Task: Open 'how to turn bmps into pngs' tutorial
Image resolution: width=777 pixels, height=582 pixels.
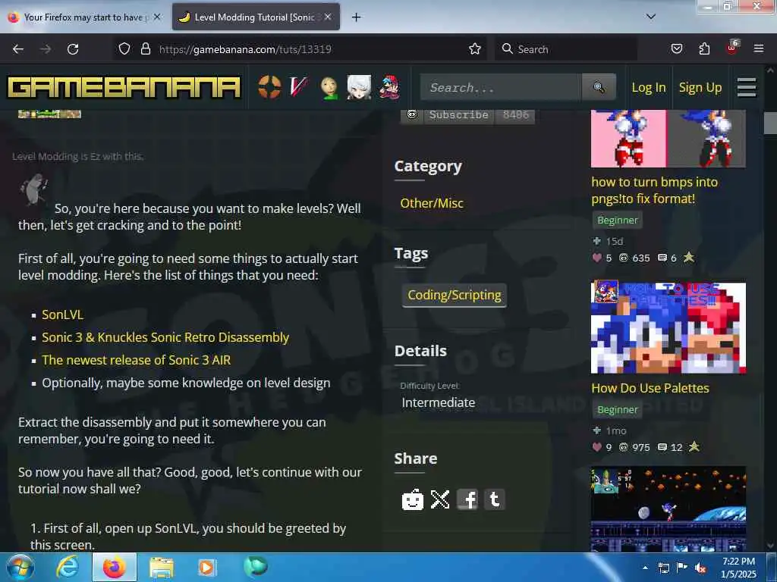Action: pyautogui.click(x=654, y=190)
